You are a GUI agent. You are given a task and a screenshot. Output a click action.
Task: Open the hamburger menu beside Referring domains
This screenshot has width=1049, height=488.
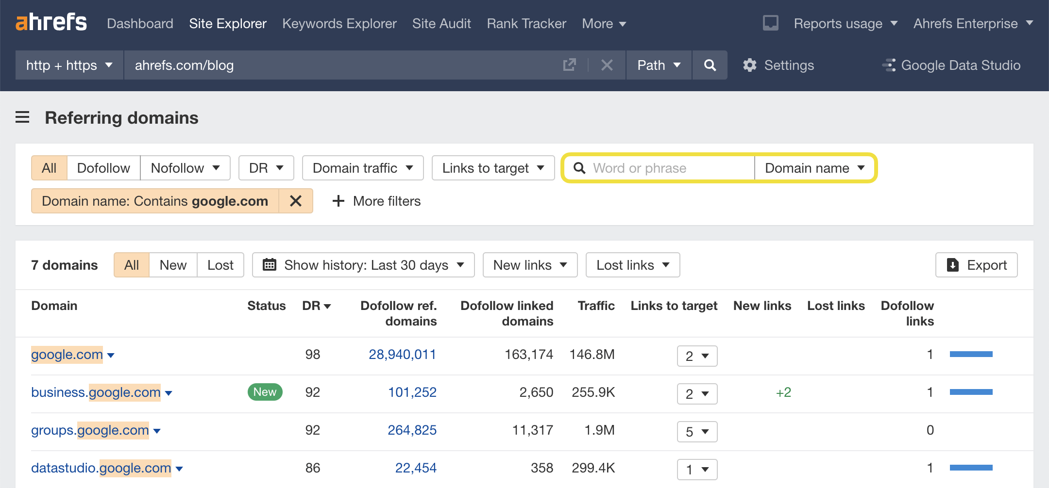pos(22,117)
